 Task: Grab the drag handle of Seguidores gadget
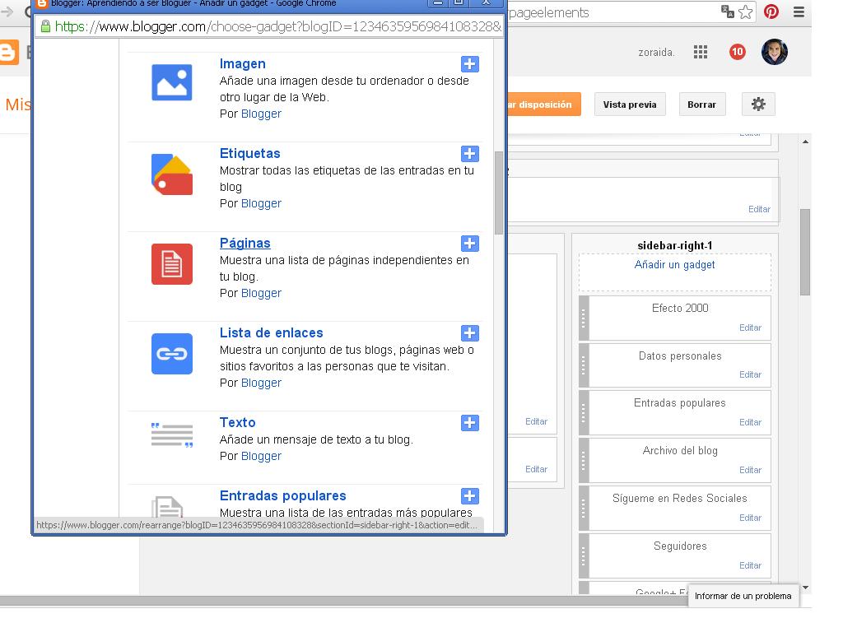point(584,555)
